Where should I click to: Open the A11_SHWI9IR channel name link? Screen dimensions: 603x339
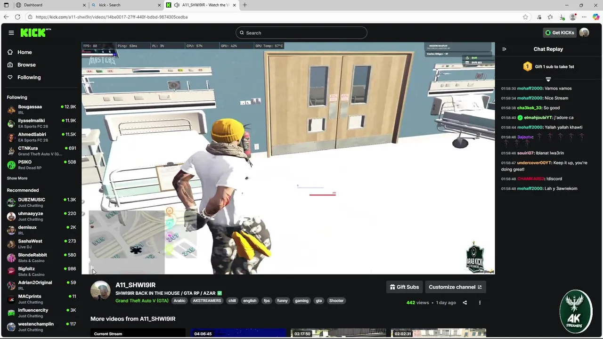pyautogui.click(x=135, y=285)
